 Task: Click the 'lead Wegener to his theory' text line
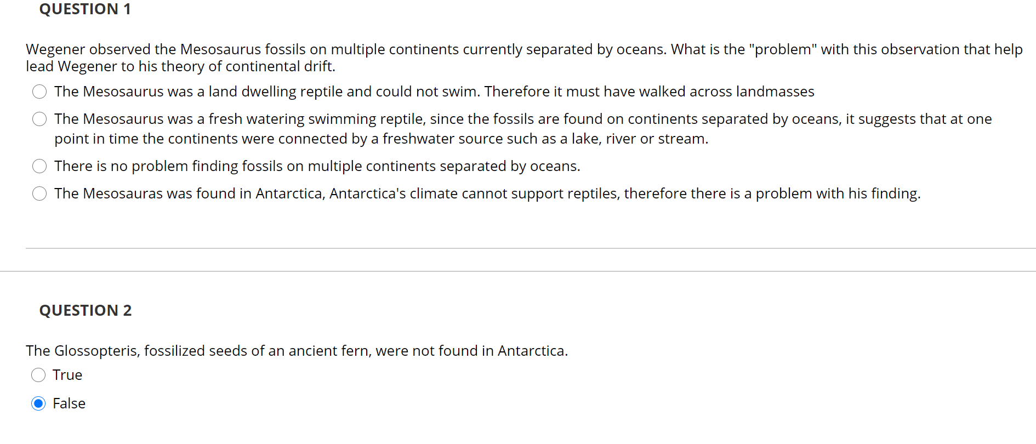click(180, 66)
